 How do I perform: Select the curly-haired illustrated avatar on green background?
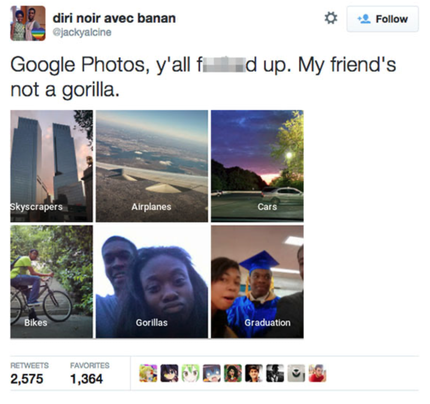pos(233,373)
